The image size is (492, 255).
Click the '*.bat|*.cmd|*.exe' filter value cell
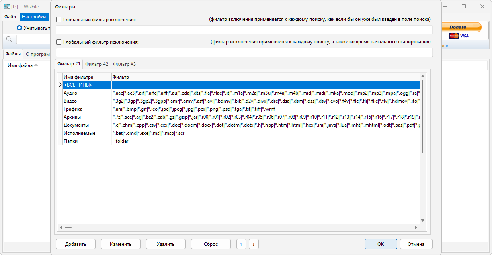(266, 133)
